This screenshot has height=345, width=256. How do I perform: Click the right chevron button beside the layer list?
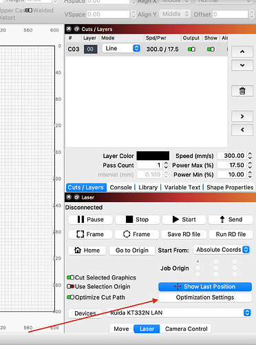[x=242, y=117]
